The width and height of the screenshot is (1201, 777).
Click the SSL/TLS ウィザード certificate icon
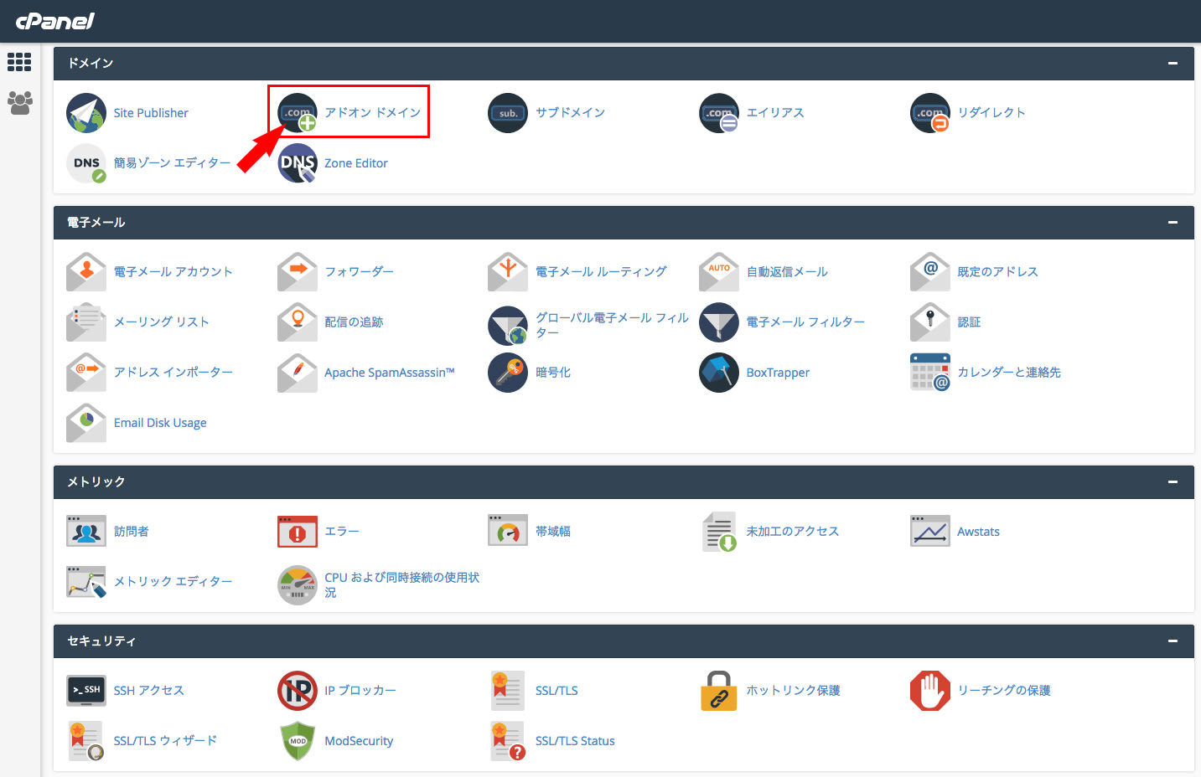coord(86,741)
